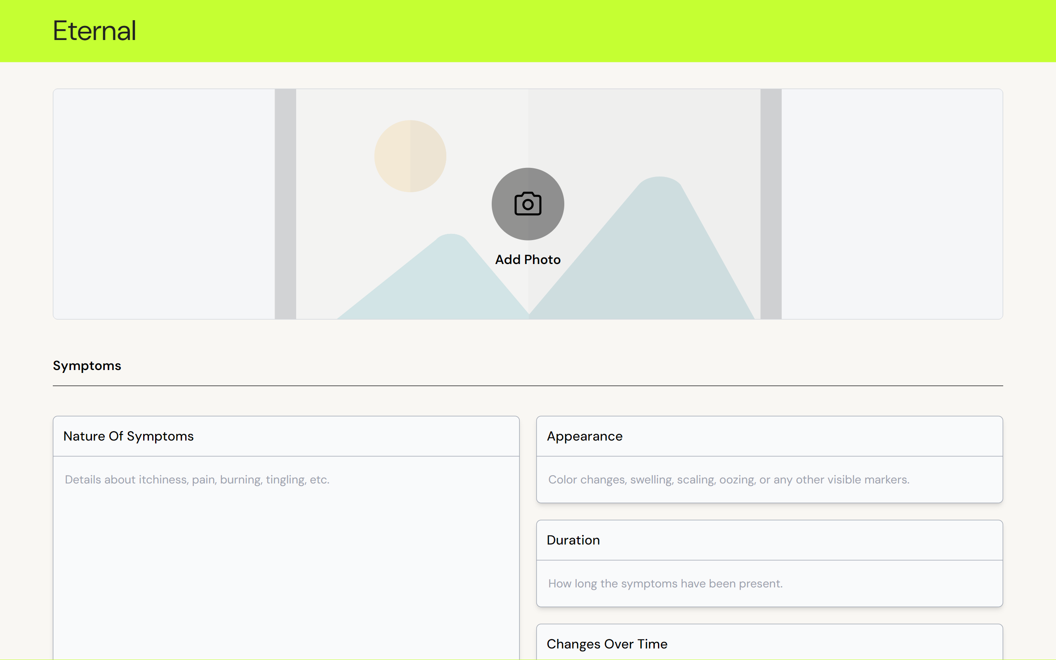The image size is (1056, 660).
Task: Click the Symptoms section heading
Action: coord(87,365)
